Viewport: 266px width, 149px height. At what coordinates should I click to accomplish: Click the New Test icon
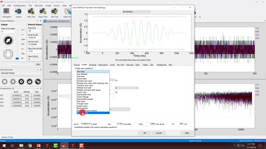tap(31, 13)
